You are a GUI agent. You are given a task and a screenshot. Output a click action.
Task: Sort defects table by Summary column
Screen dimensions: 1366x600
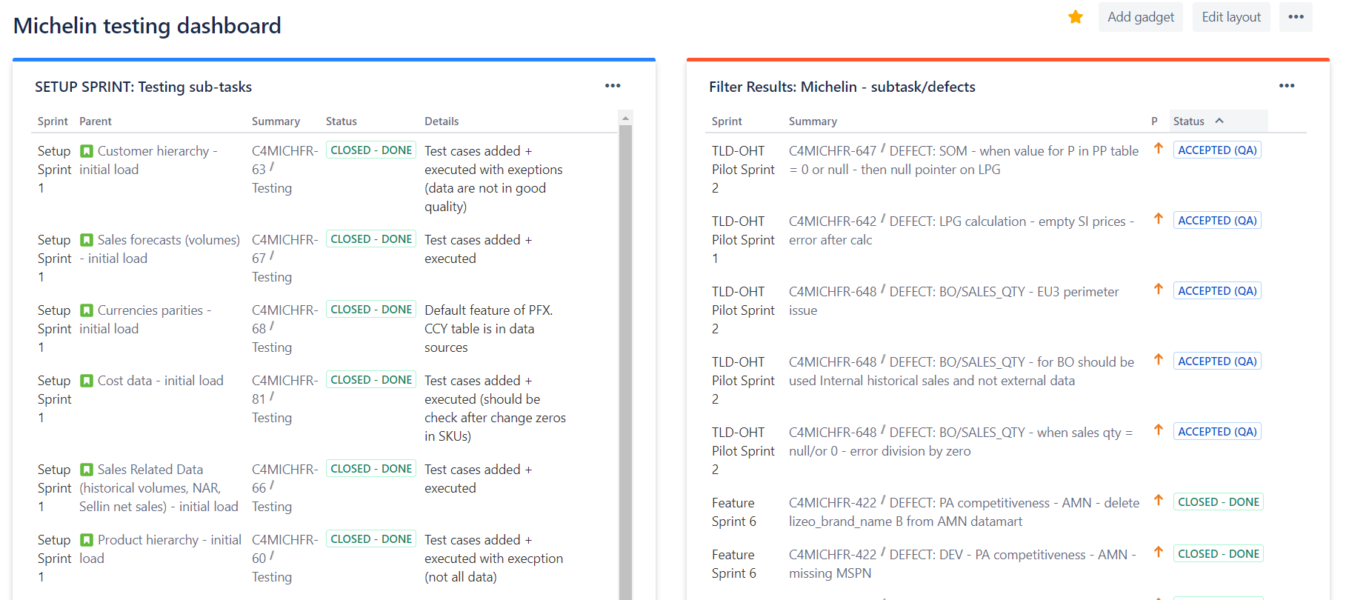813,121
